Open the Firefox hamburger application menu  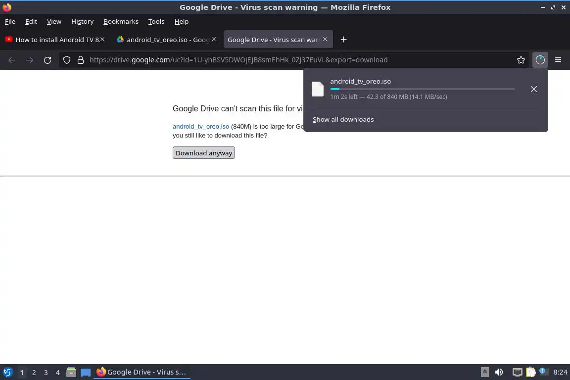click(x=558, y=60)
